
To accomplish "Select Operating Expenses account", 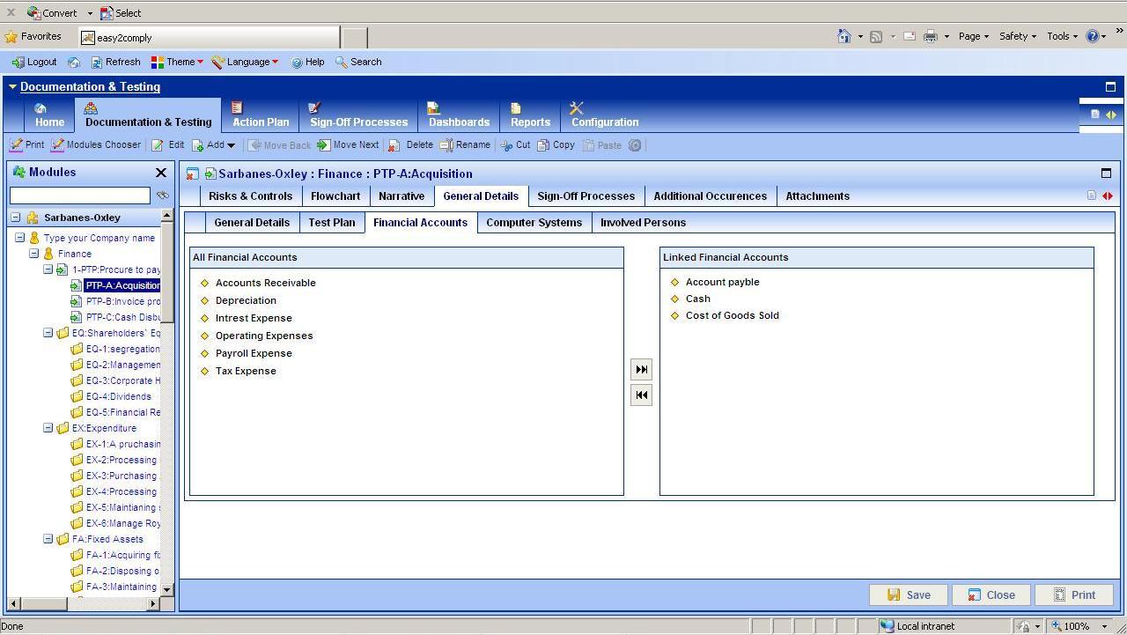I will click(264, 336).
